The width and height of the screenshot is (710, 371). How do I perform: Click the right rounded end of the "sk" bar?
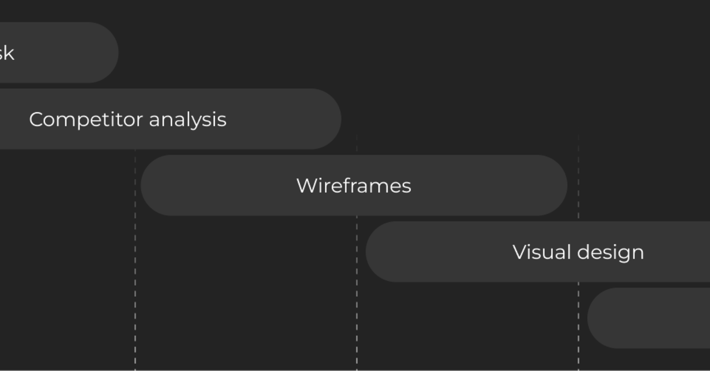pos(104,52)
